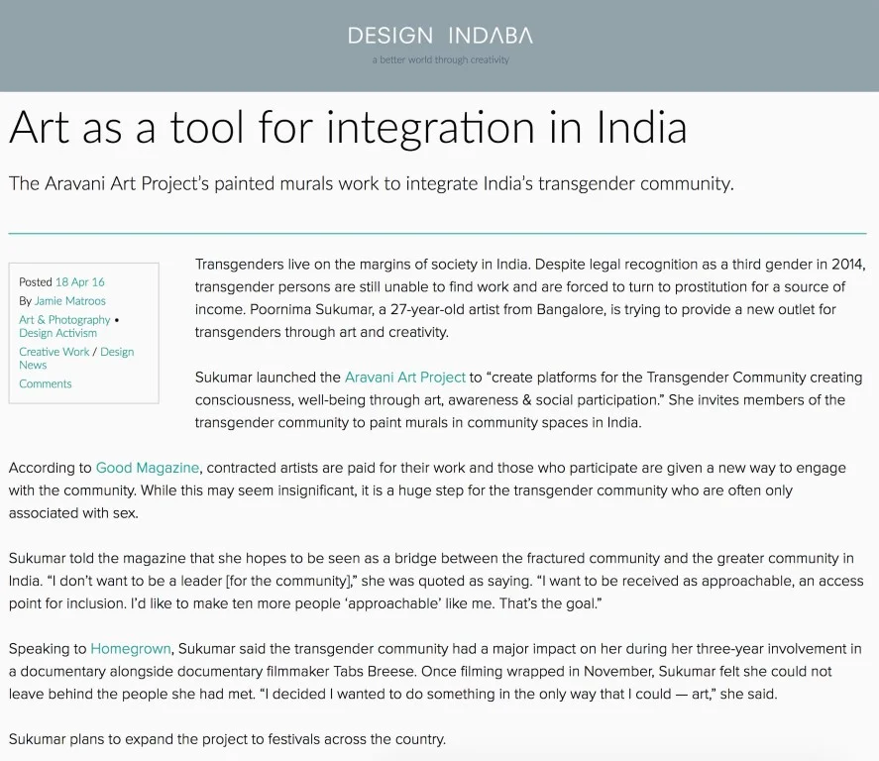Open the 'Design Activism' category link
This screenshot has width=879, height=761.
click(x=57, y=333)
